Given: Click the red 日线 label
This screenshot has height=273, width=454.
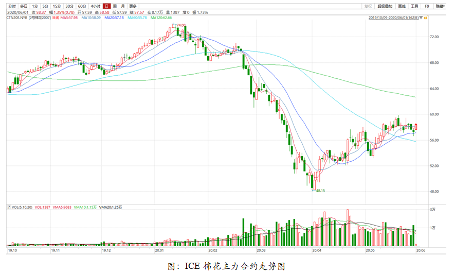Looking at the screenshot, I should point(56,18).
